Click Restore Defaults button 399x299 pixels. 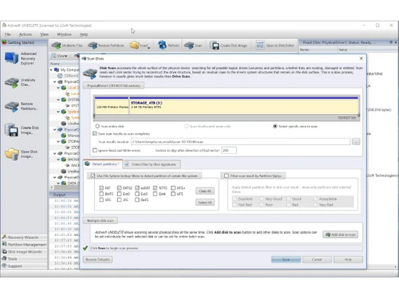tap(97, 259)
